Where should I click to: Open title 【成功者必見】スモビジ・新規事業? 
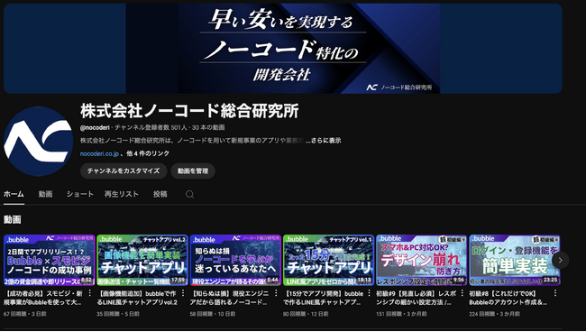point(44,298)
